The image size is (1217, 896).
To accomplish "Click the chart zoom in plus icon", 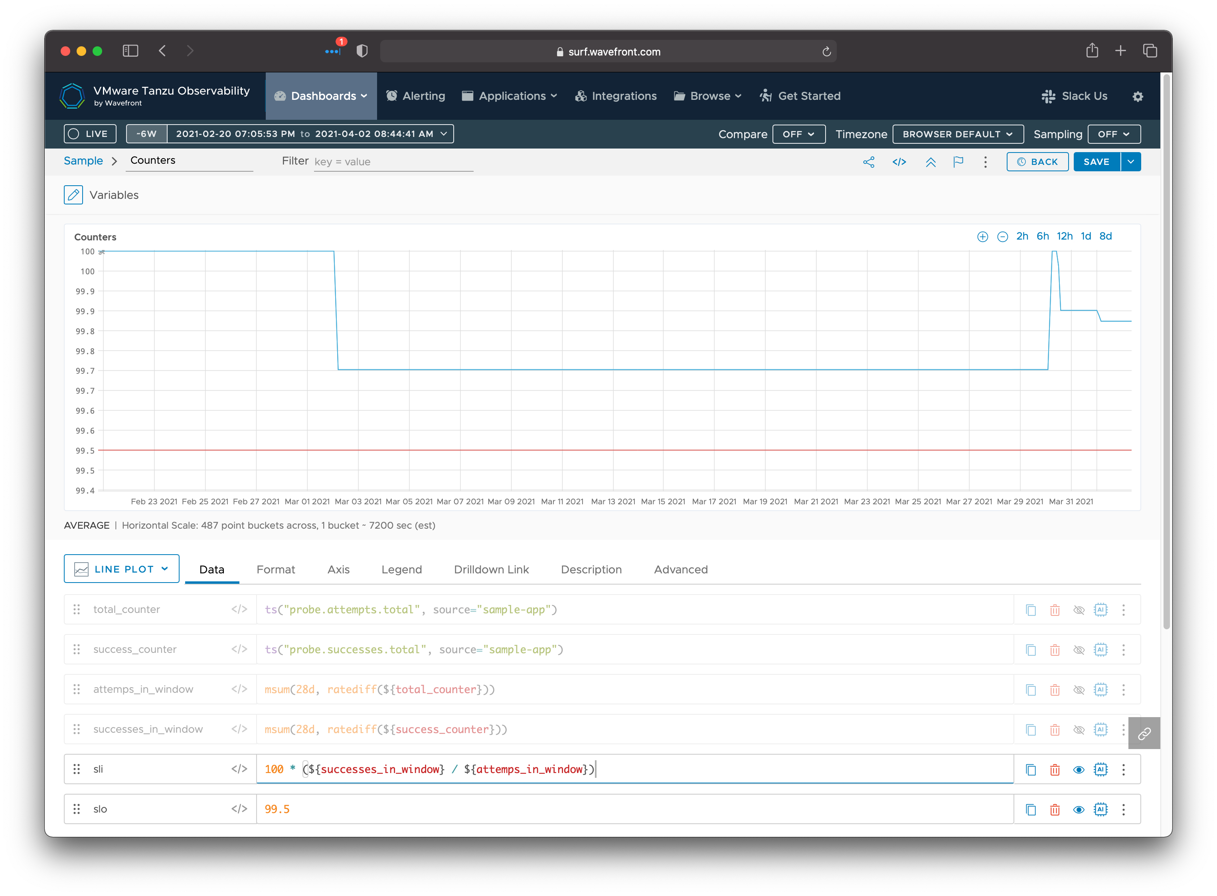I will (982, 236).
